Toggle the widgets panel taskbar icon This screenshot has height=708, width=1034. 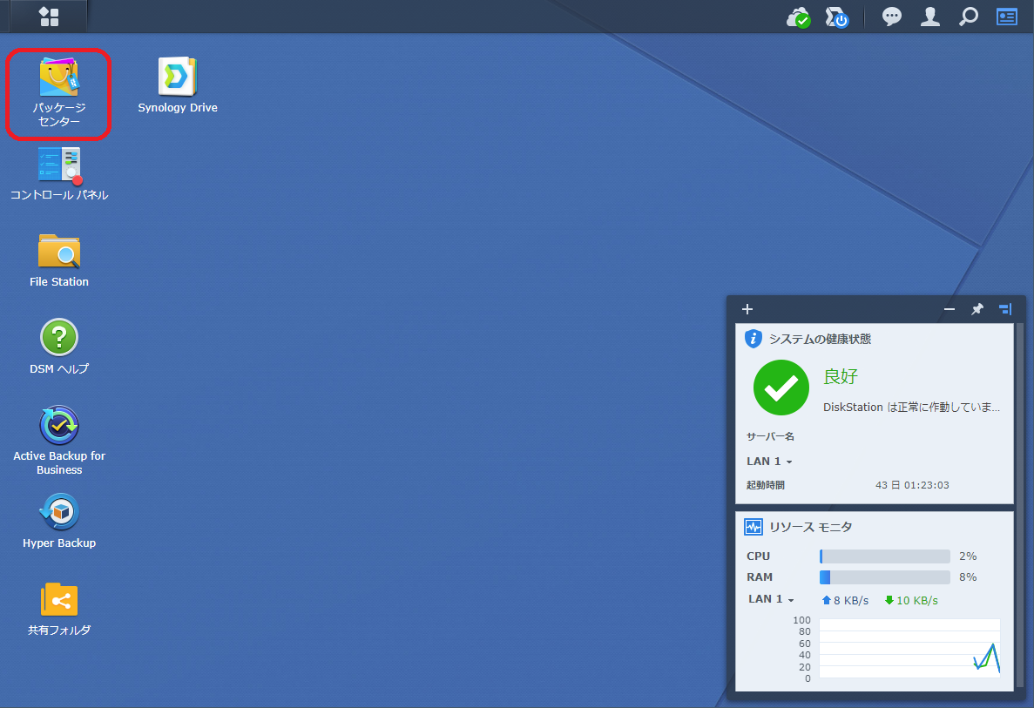click(x=1006, y=17)
